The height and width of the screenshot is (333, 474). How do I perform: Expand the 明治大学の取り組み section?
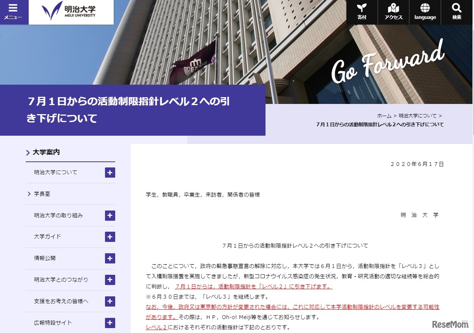point(110,215)
